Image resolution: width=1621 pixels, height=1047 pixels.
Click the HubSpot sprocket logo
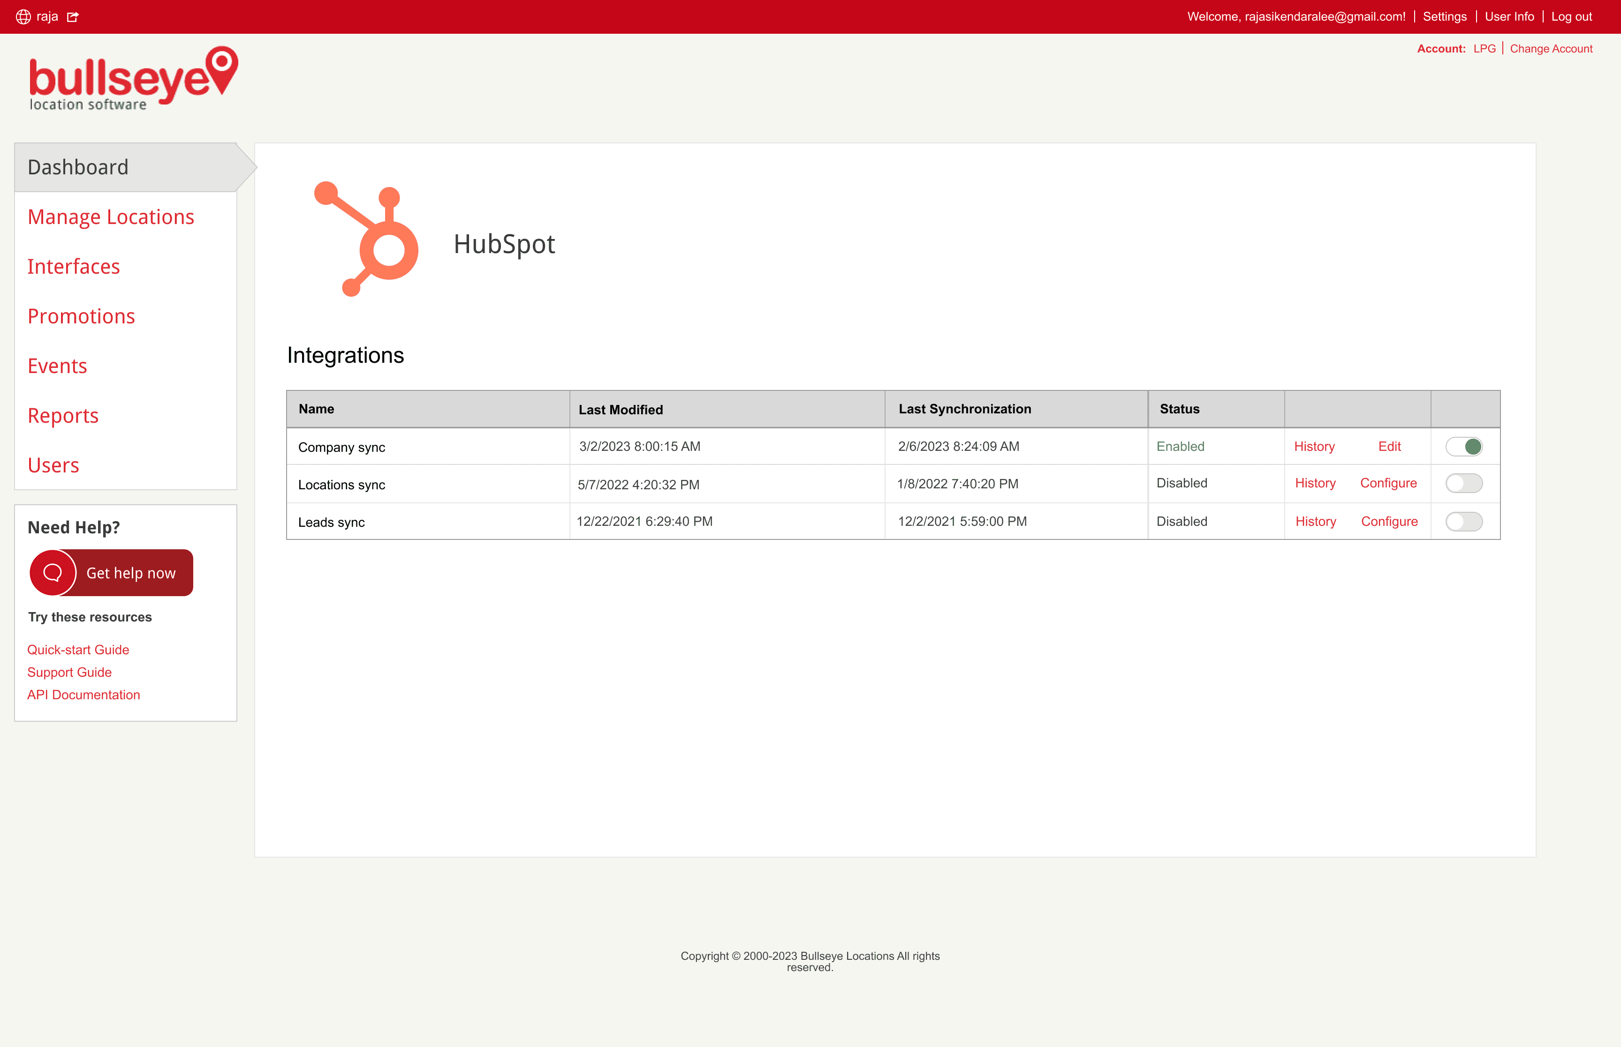coord(366,239)
